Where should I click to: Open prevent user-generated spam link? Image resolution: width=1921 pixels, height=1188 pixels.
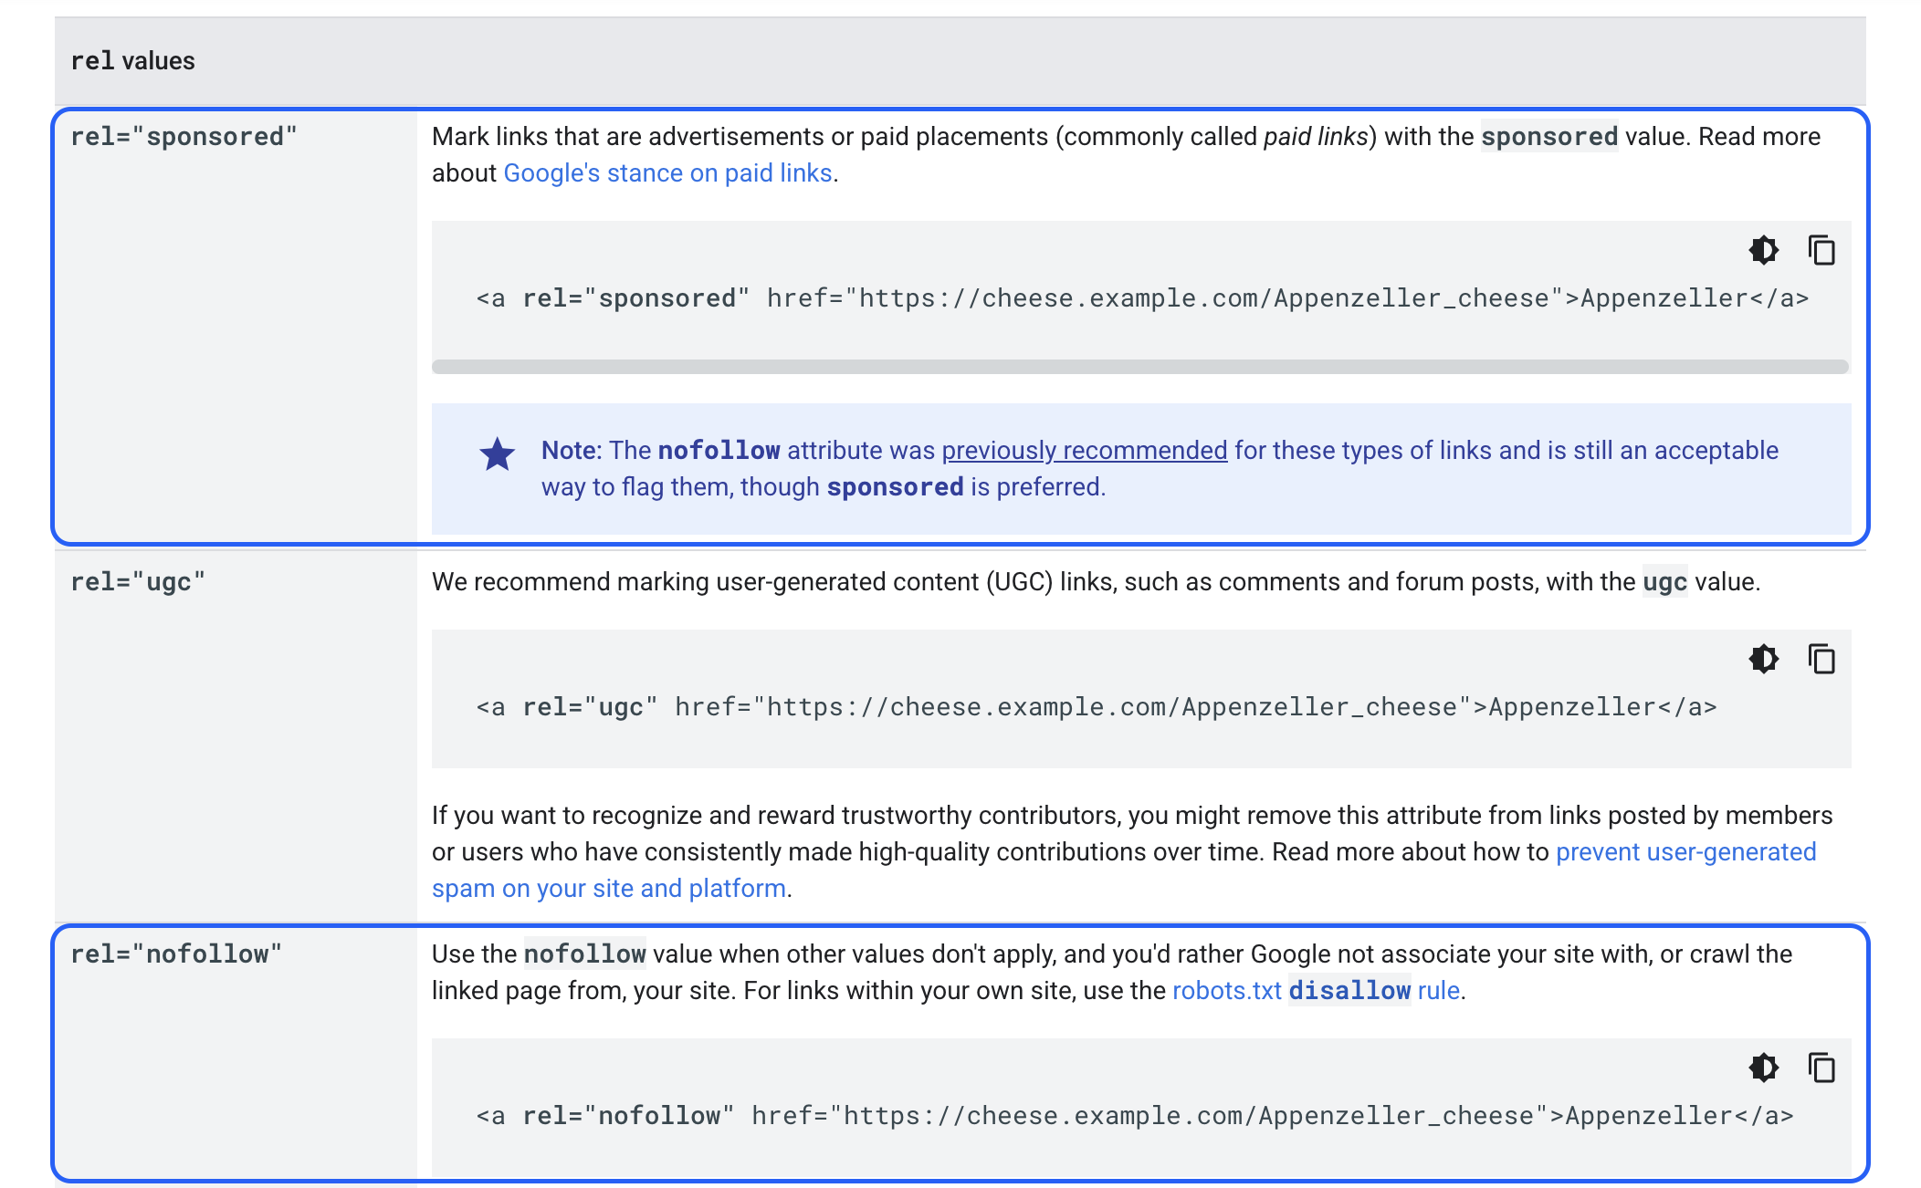pos(1685,852)
